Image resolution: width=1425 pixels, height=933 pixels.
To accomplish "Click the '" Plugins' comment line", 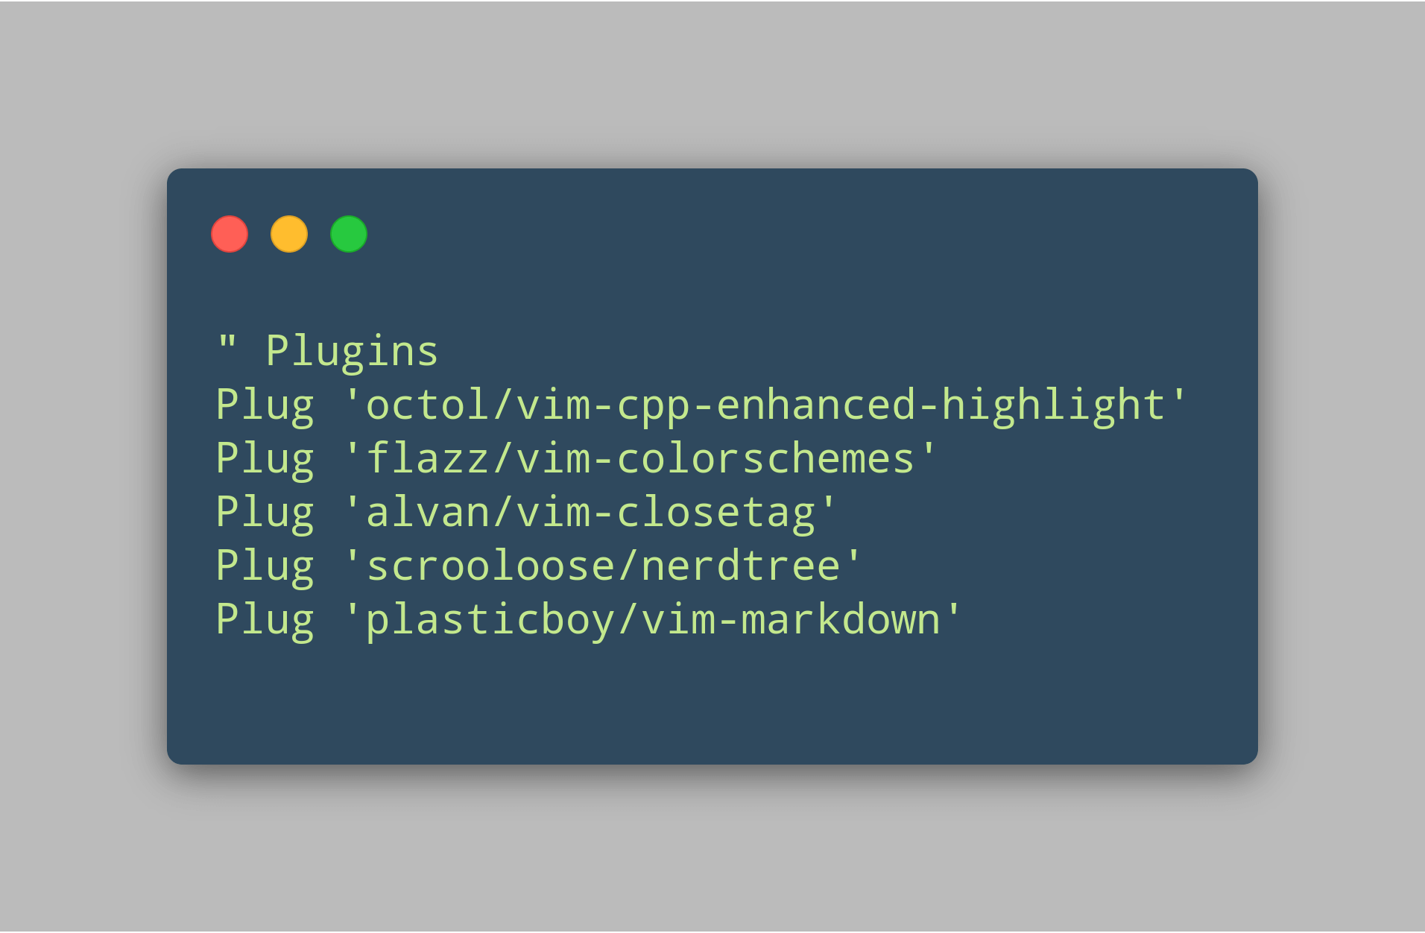I will tap(327, 351).
